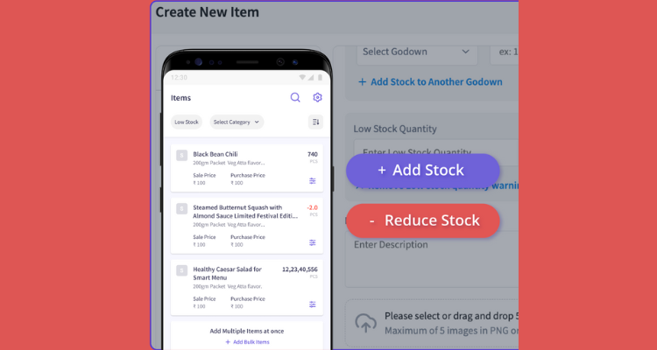The image size is (657, 350).
Task: Open adjust-stock sliders icon for Healthy Caesar Salad
Action: click(x=313, y=304)
